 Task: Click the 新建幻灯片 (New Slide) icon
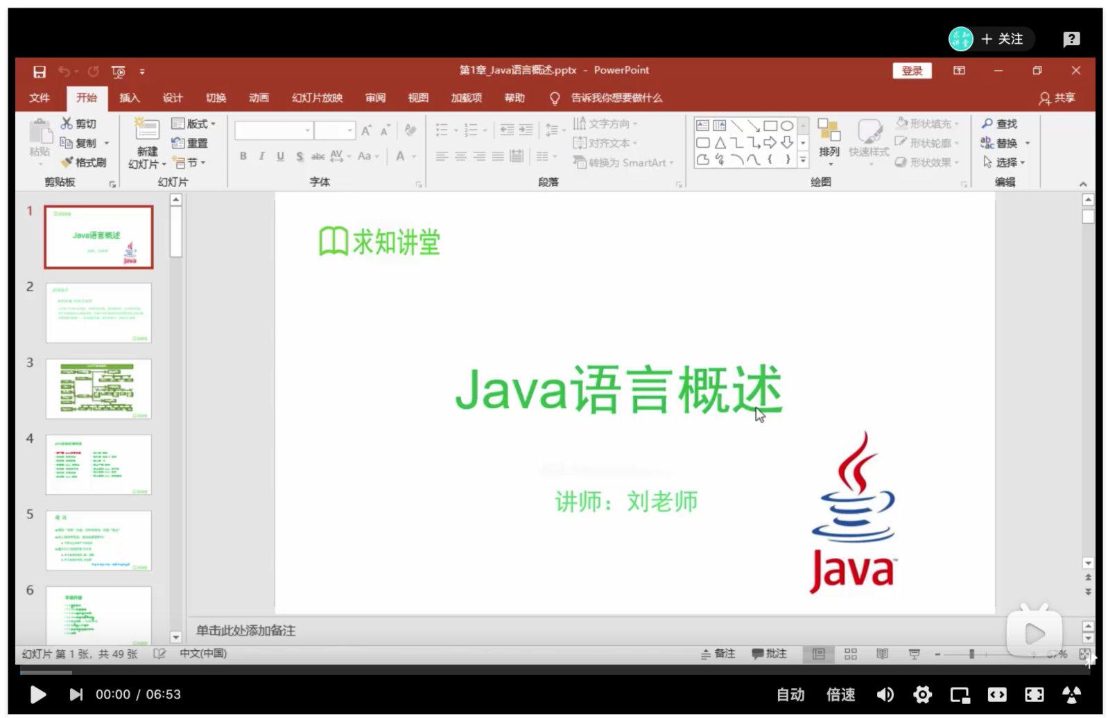[x=147, y=130]
